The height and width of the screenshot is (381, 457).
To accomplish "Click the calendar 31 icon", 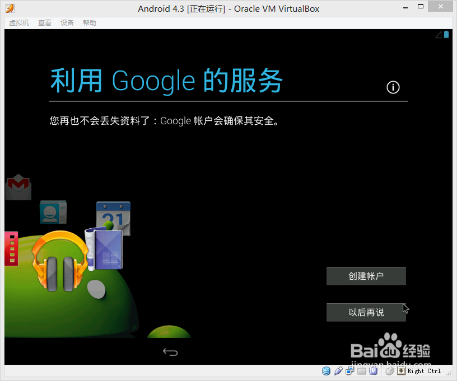I will tap(113, 214).
